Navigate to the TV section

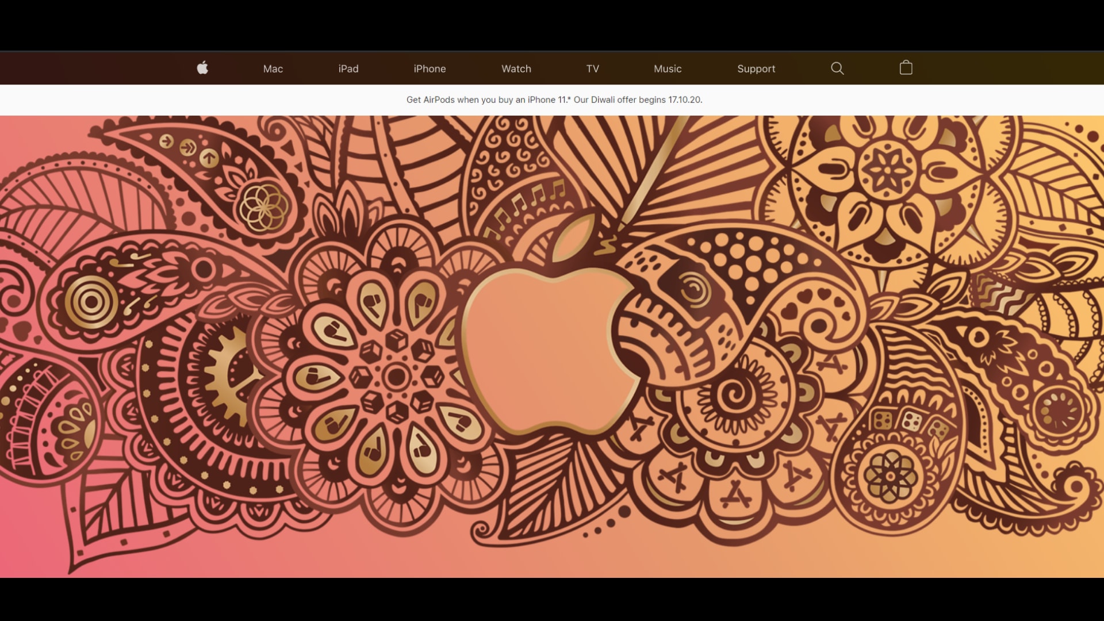(593, 68)
